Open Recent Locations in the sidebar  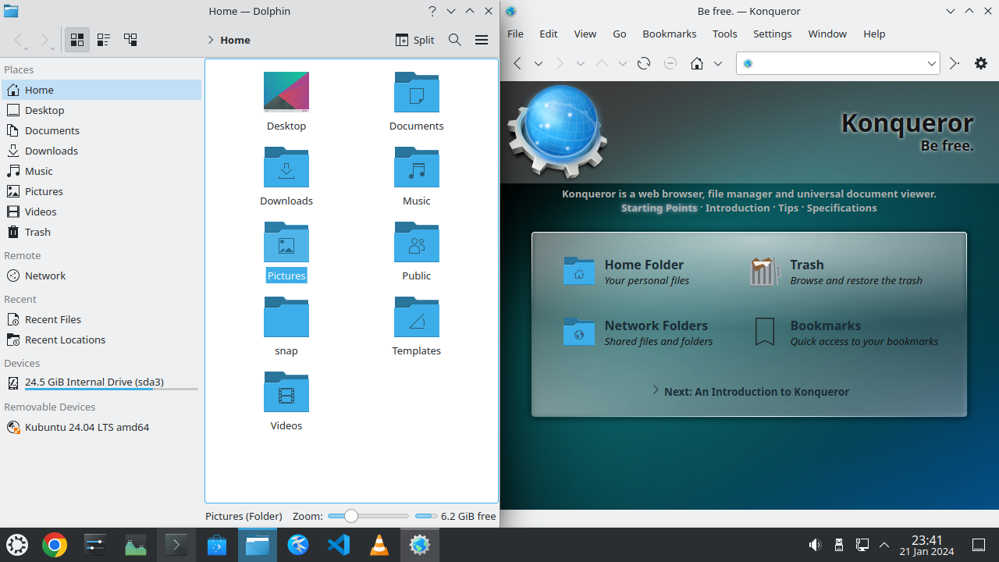click(101, 340)
